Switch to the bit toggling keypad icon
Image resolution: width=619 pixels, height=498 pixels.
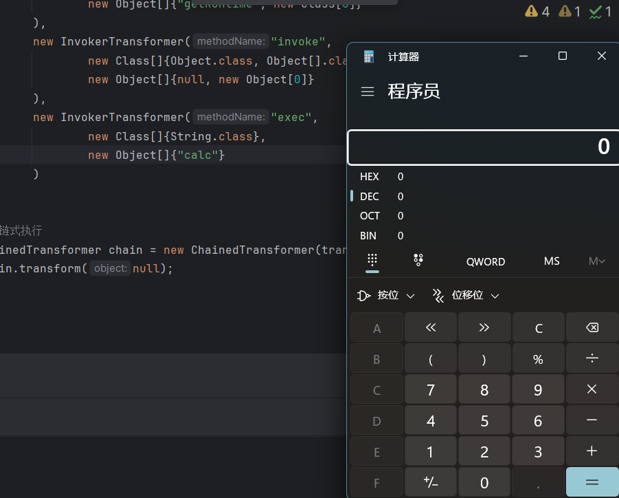tap(418, 260)
